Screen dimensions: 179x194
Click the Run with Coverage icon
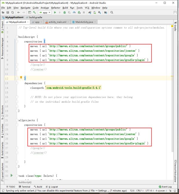(70, 13)
